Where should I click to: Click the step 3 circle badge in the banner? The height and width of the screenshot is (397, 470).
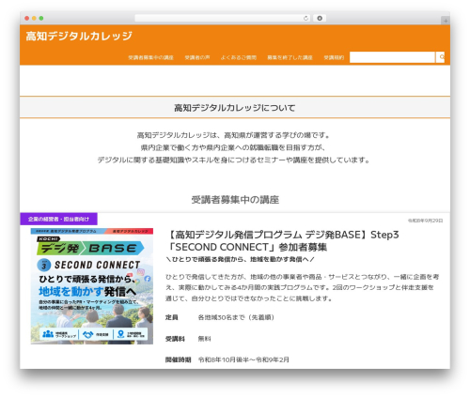[x=44, y=266]
